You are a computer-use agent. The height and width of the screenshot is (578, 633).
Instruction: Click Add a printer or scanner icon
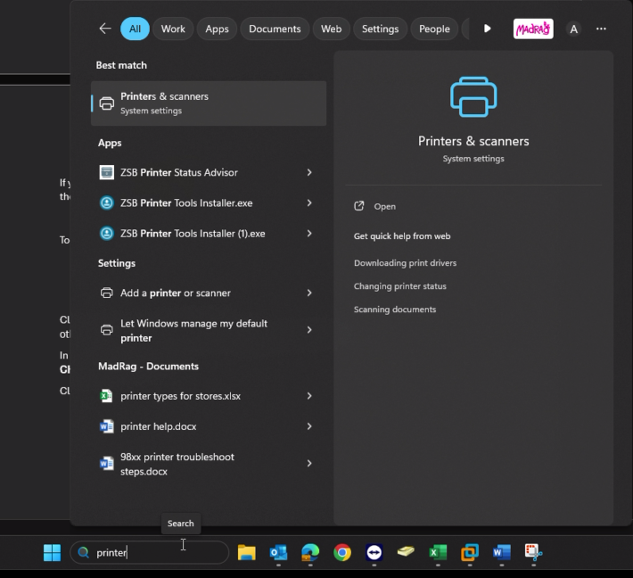pyautogui.click(x=107, y=293)
